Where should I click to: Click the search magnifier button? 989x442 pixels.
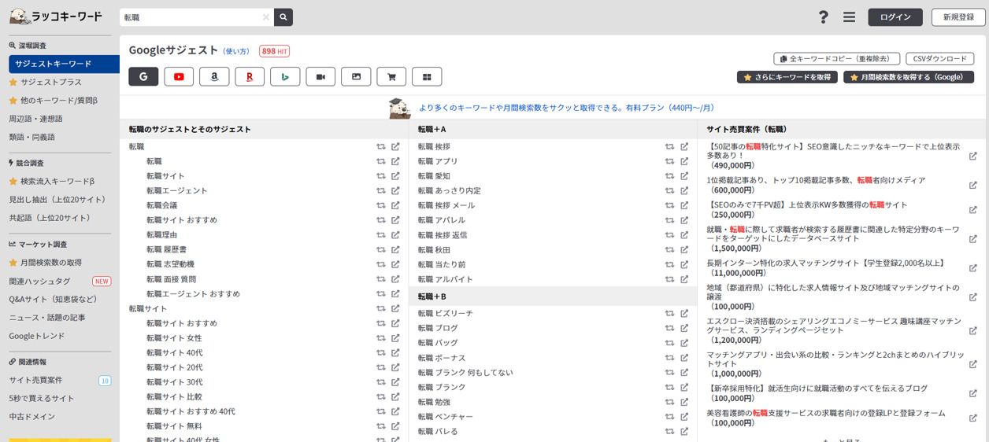pyautogui.click(x=283, y=17)
